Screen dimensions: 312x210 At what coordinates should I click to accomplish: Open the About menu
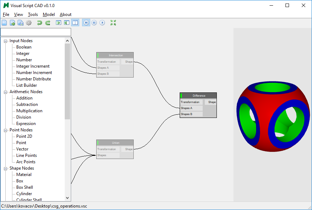pyautogui.click(x=65, y=15)
